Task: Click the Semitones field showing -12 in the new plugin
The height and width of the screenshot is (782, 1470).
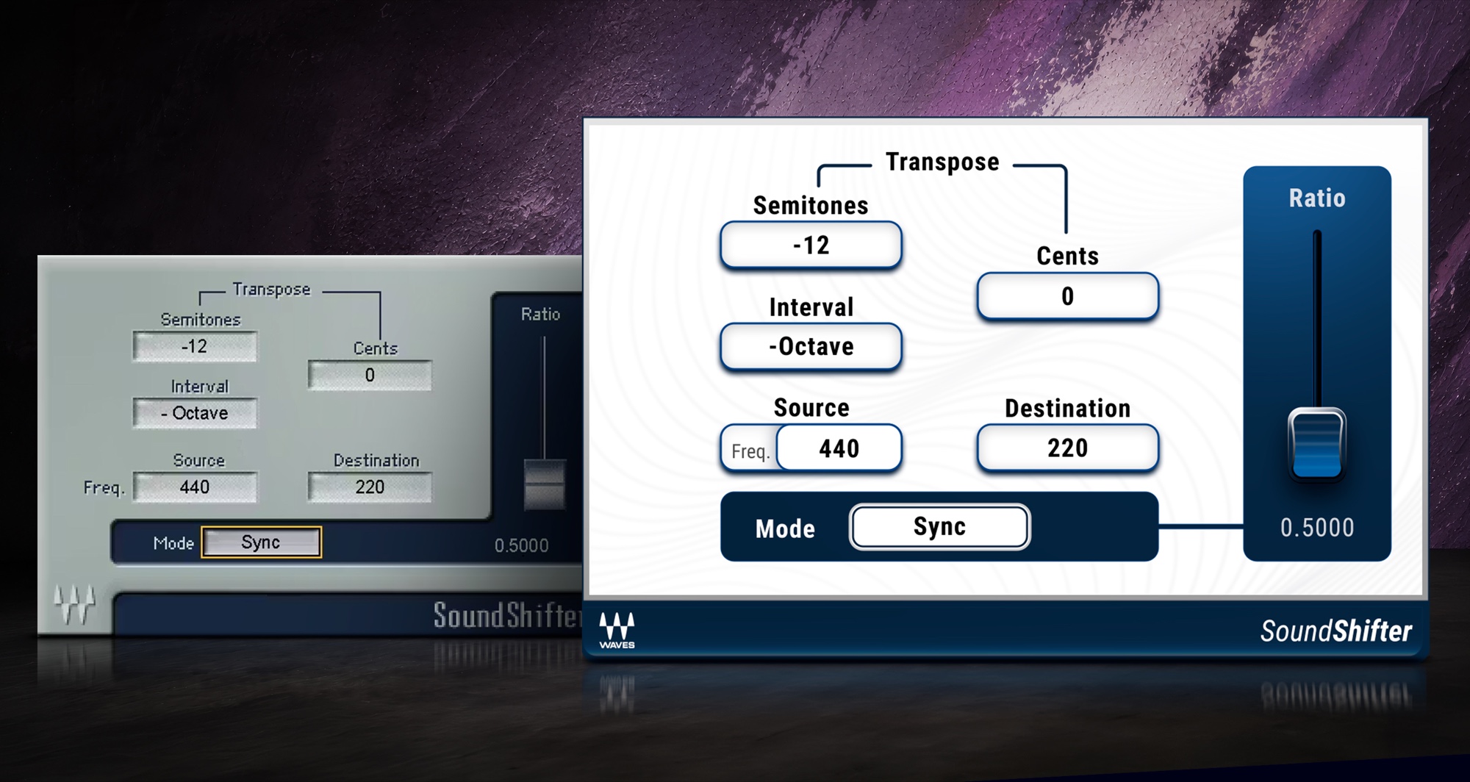Action: [x=811, y=245]
